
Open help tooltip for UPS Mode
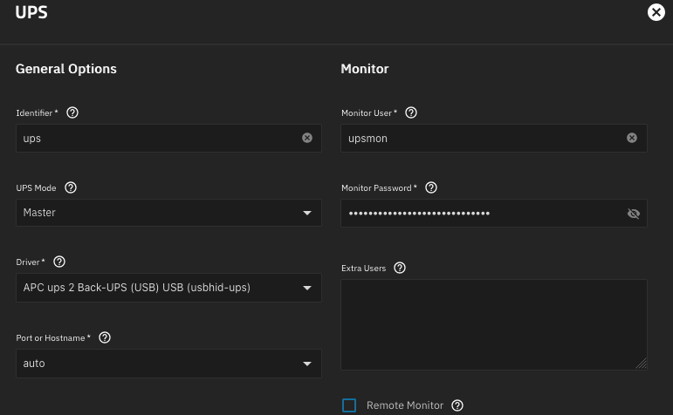(x=71, y=187)
